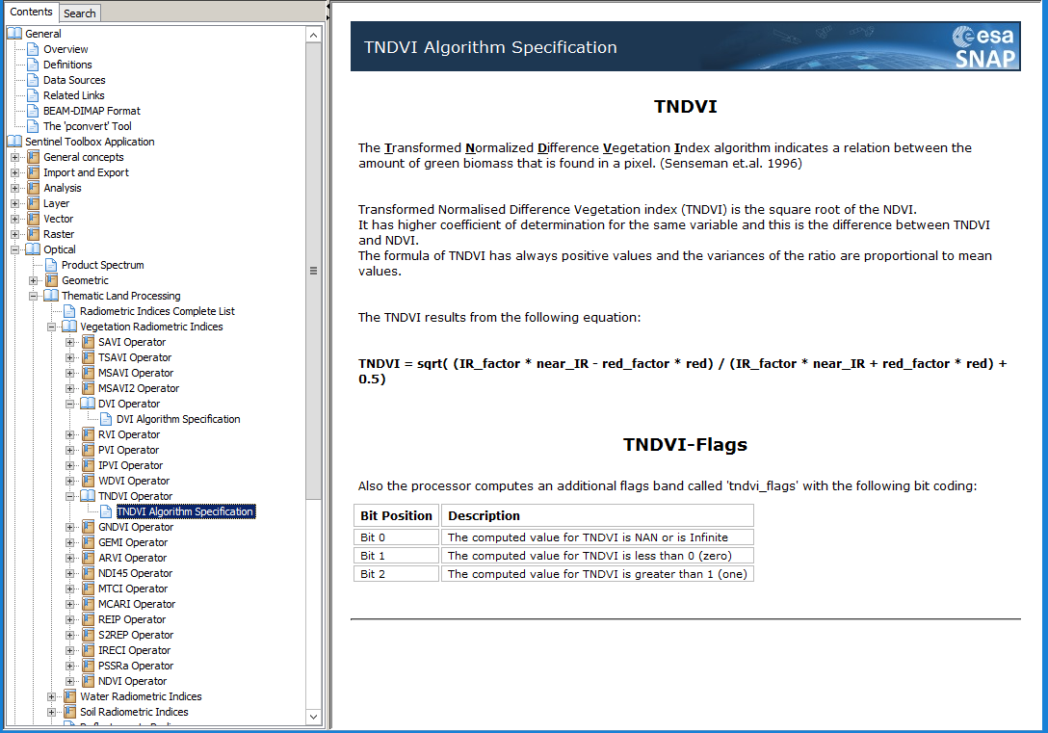Expand the Water Radiometric Indices node

click(51, 697)
